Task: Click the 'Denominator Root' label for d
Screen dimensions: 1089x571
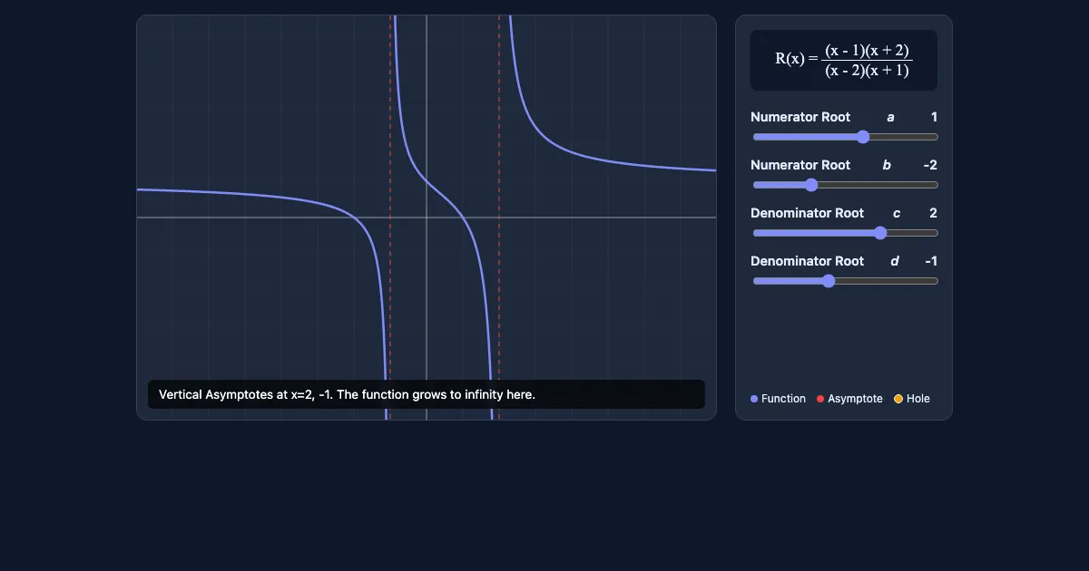Action: tap(808, 261)
